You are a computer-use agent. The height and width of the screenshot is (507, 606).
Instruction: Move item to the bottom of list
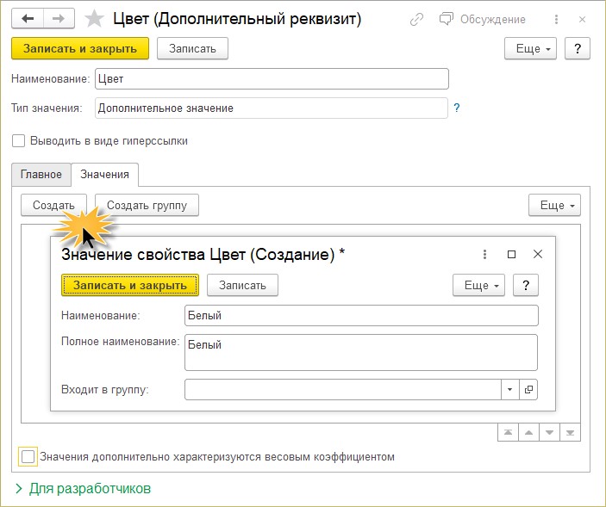(571, 432)
